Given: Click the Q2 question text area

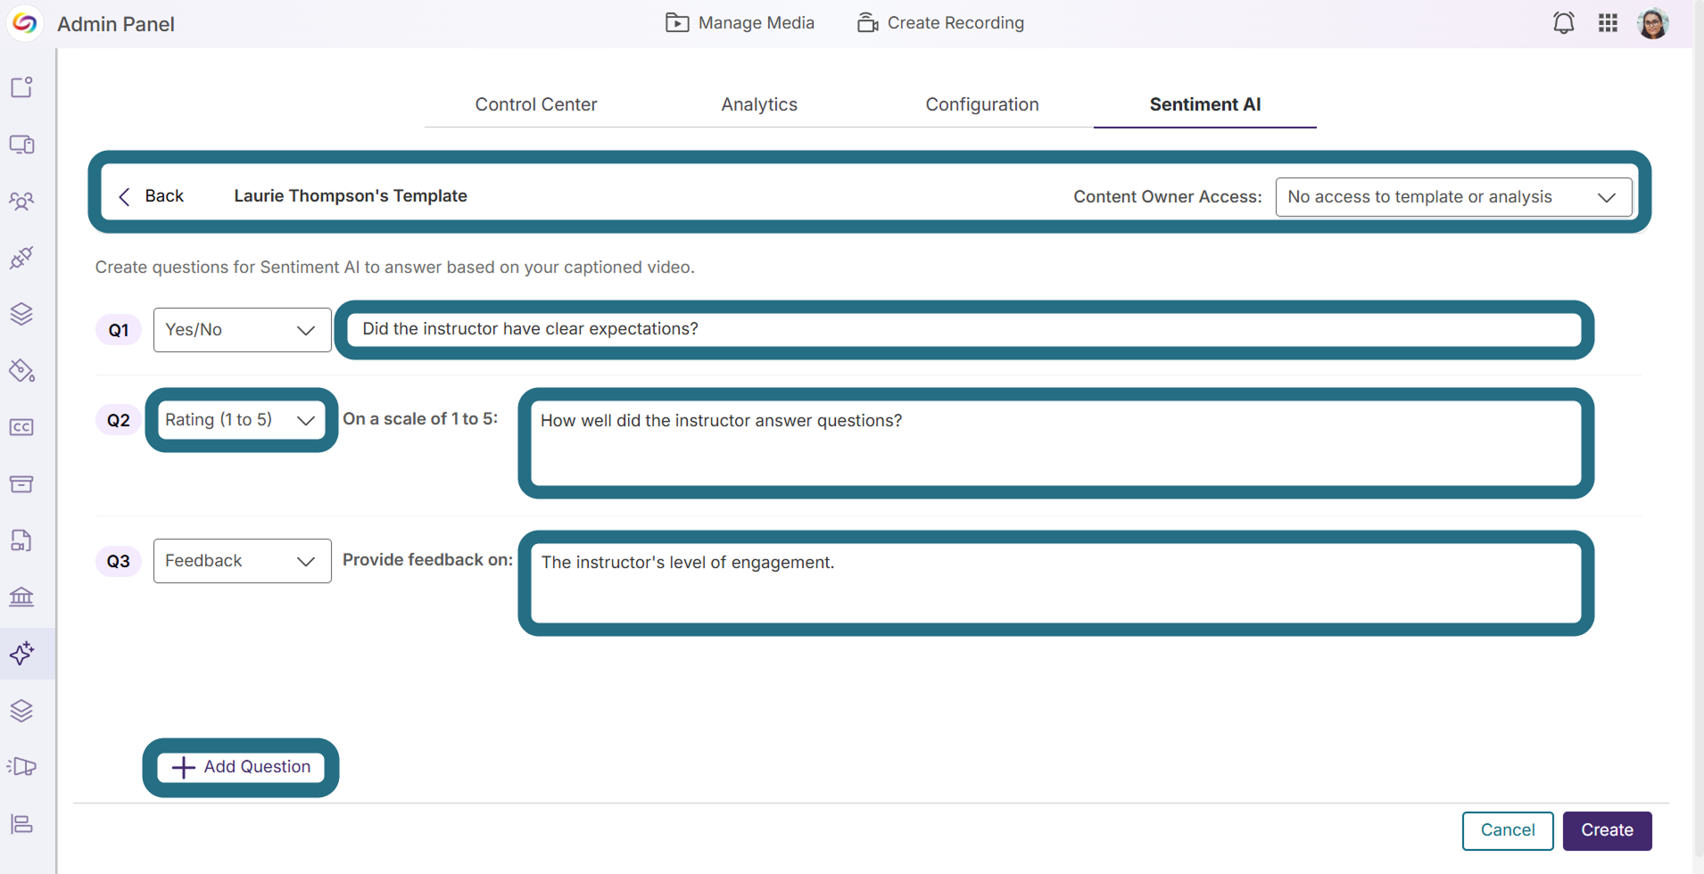Looking at the screenshot, I should coord(1055,443).
